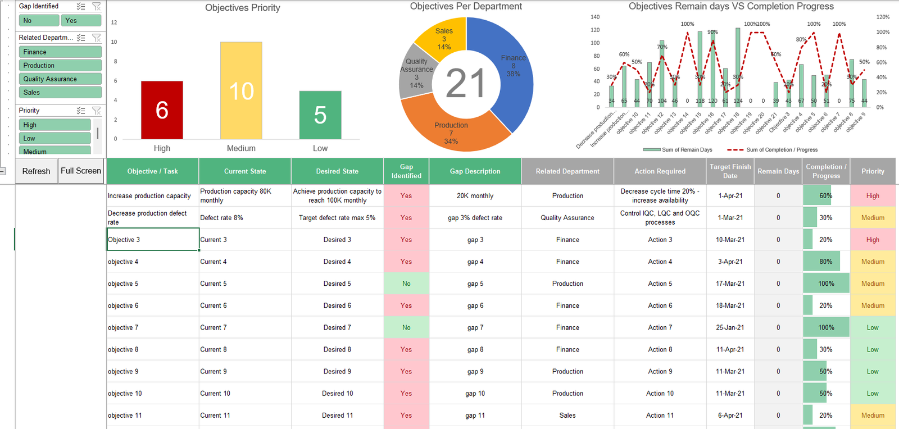
Task: Click the Desired State column header
Action: click(x=337, y=171)
